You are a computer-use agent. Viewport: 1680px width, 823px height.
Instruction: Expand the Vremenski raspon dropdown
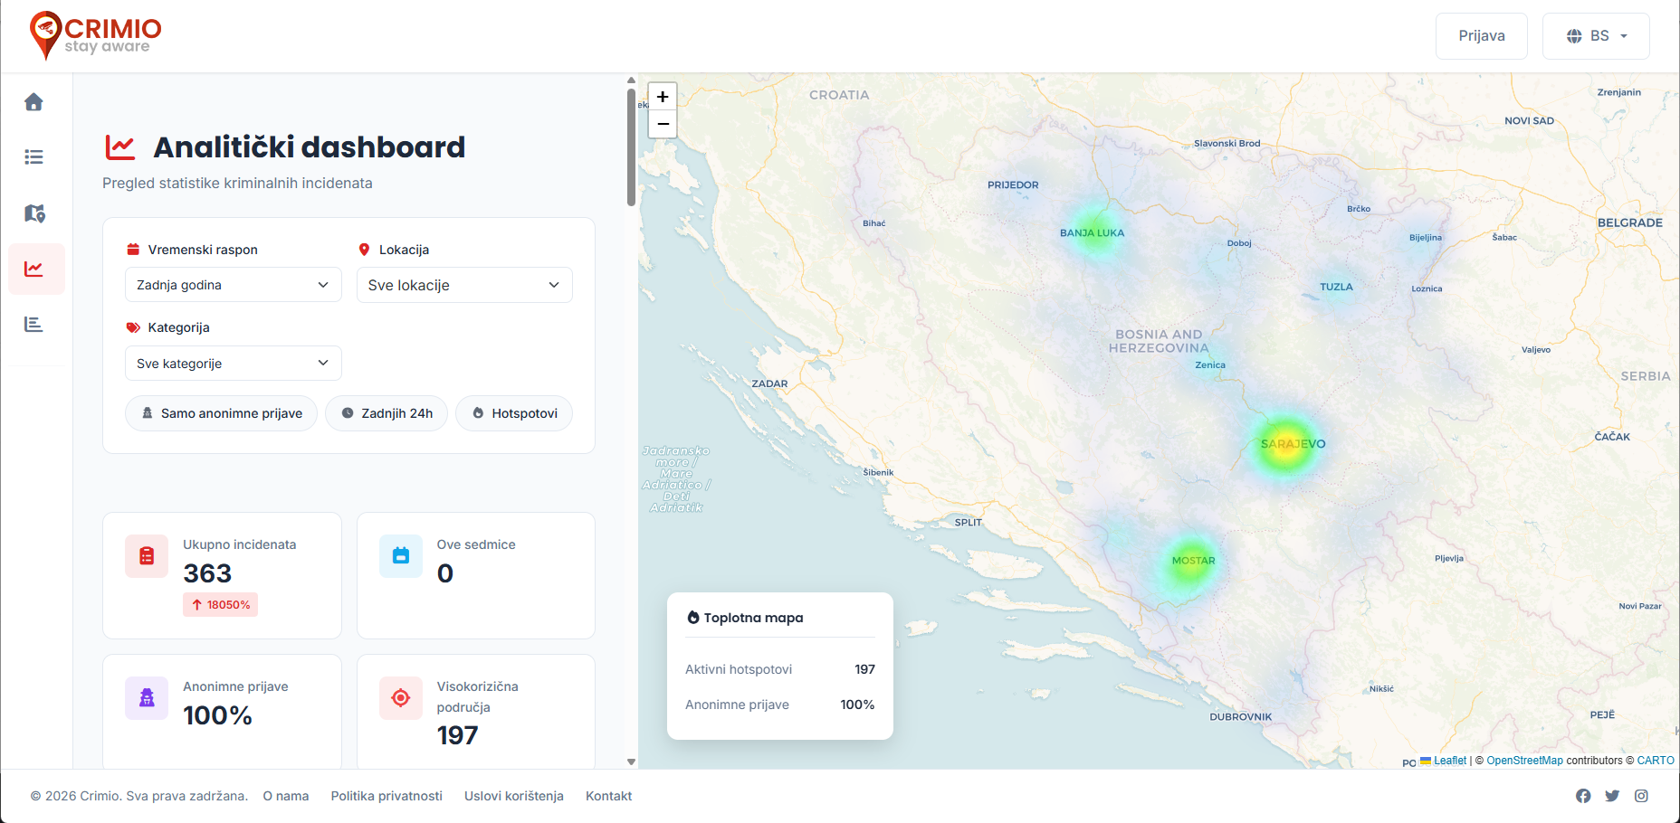pyautogui.click(x=233, y=285)
